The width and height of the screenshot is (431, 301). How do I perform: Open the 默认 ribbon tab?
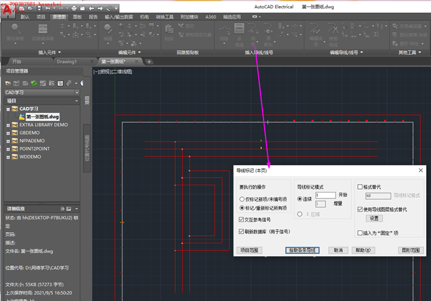click(25, 17)
